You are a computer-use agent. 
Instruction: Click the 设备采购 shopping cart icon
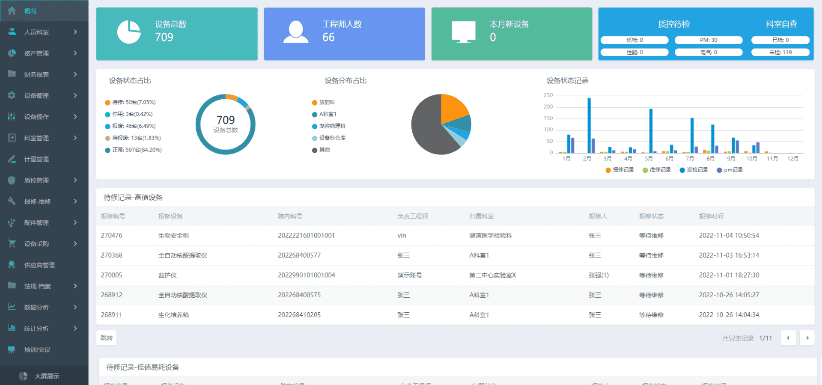pos(12,243)
